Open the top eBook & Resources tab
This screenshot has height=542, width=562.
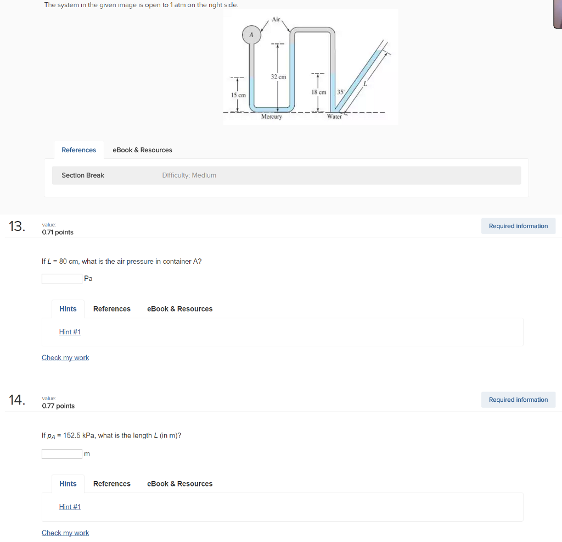[142, 150]
